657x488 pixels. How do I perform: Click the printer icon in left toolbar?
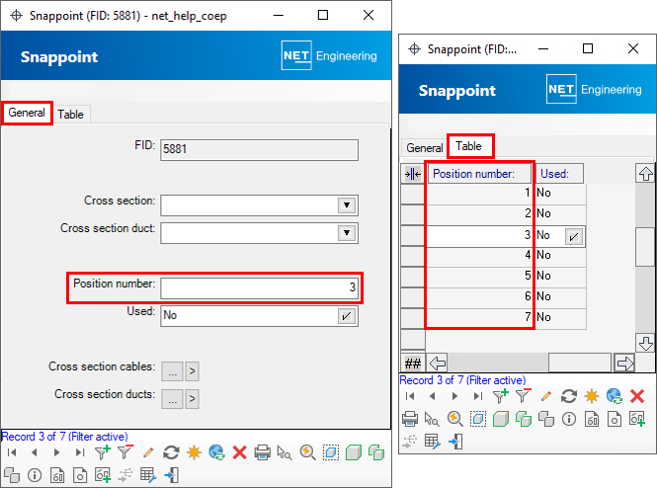pyautogui.click(x=263, y=452)
